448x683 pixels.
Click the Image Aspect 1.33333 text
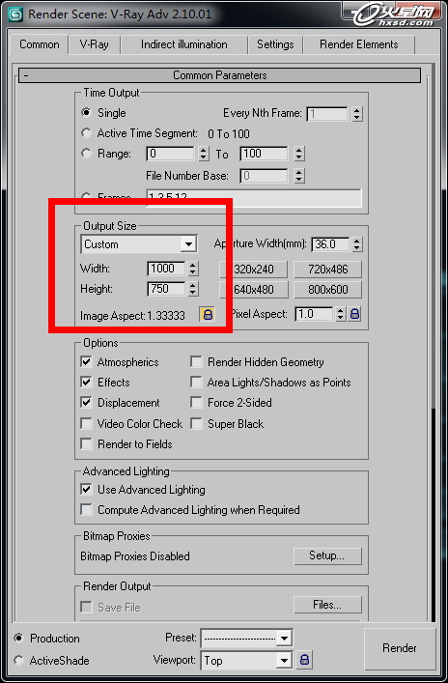pos(132,316)
